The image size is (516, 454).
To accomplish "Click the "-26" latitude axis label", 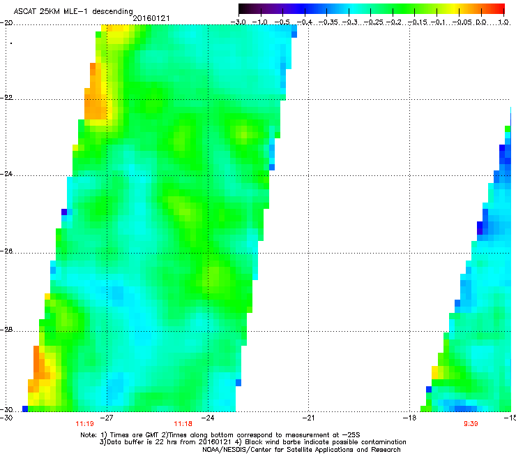I will (x=6, y=251).
